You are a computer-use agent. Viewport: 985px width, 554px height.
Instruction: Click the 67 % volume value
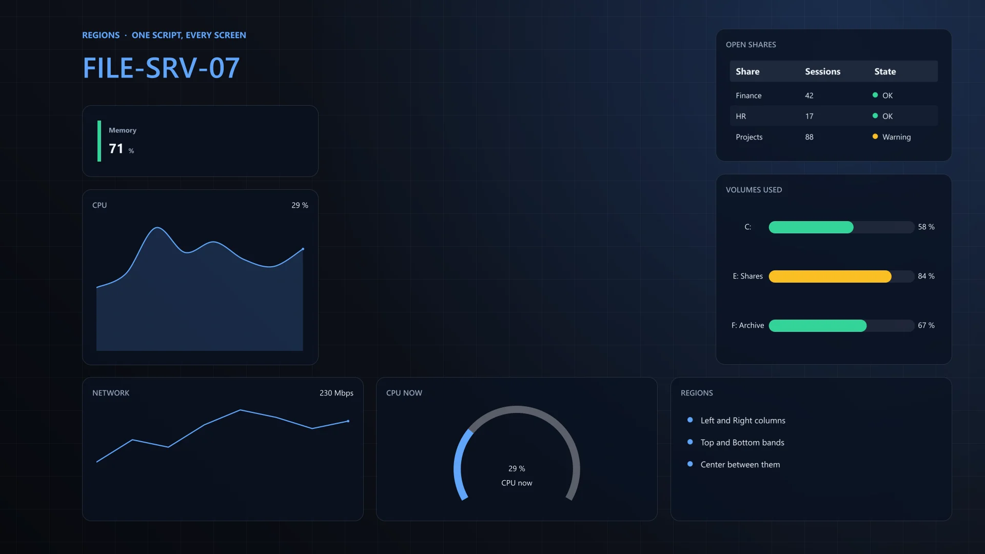click(926, 325)
